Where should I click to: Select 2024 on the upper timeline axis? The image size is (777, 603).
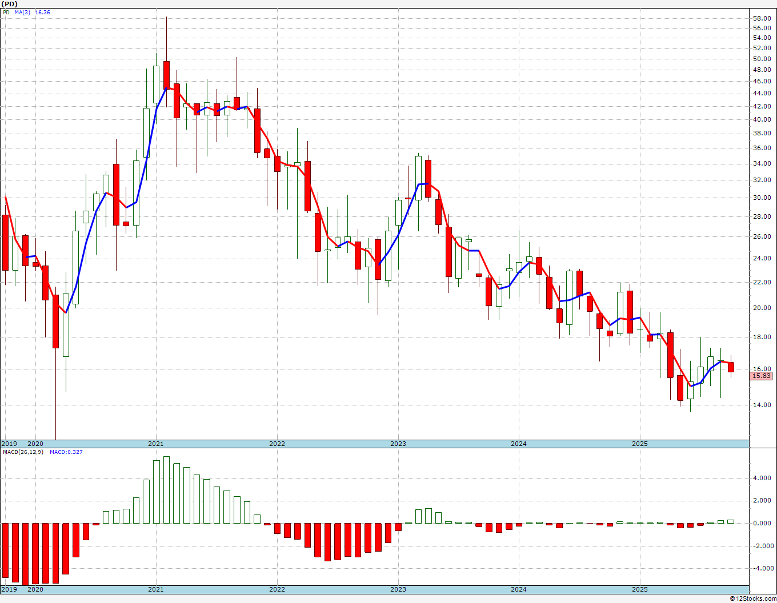(519, 444)
